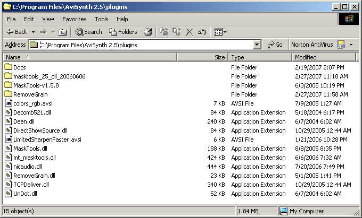Image resolution: width=362 pixels, height=218 pixels.
Task: Click the date '2/19/2007 2:07 PM'
Action: (x=319, y=67)
